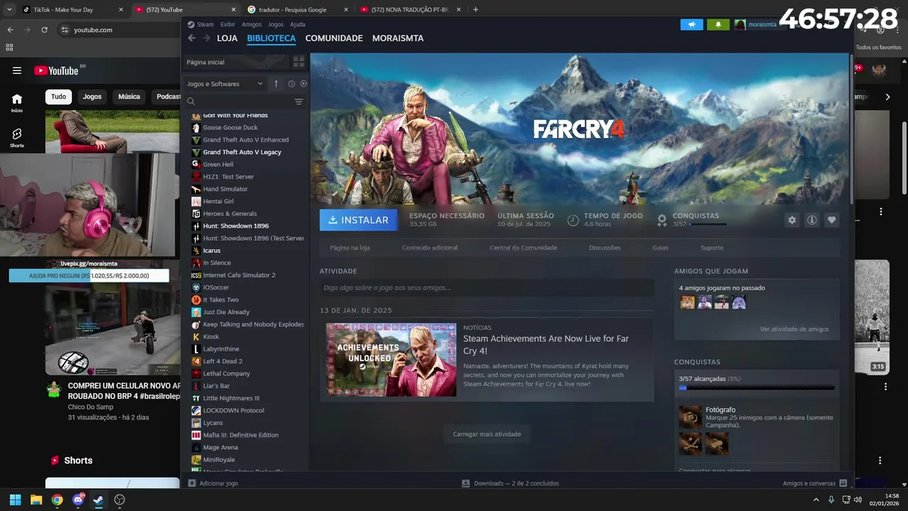Screen dimensions: 908x511
Task: Select Lethal Company in library list
Action: click(x=226, y=373)
